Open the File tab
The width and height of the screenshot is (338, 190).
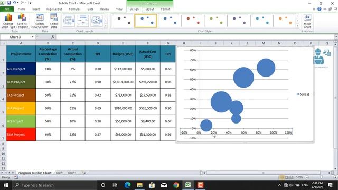[x=7, y=9]
